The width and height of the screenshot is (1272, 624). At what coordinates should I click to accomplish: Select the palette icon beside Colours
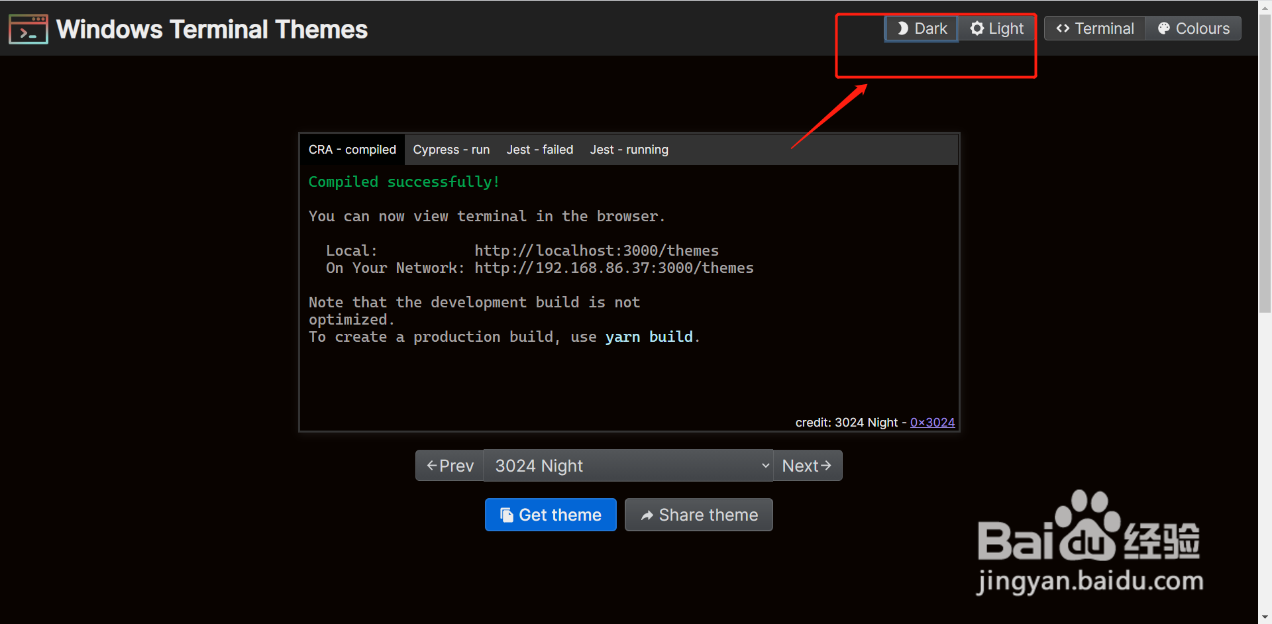(1164, 28)
